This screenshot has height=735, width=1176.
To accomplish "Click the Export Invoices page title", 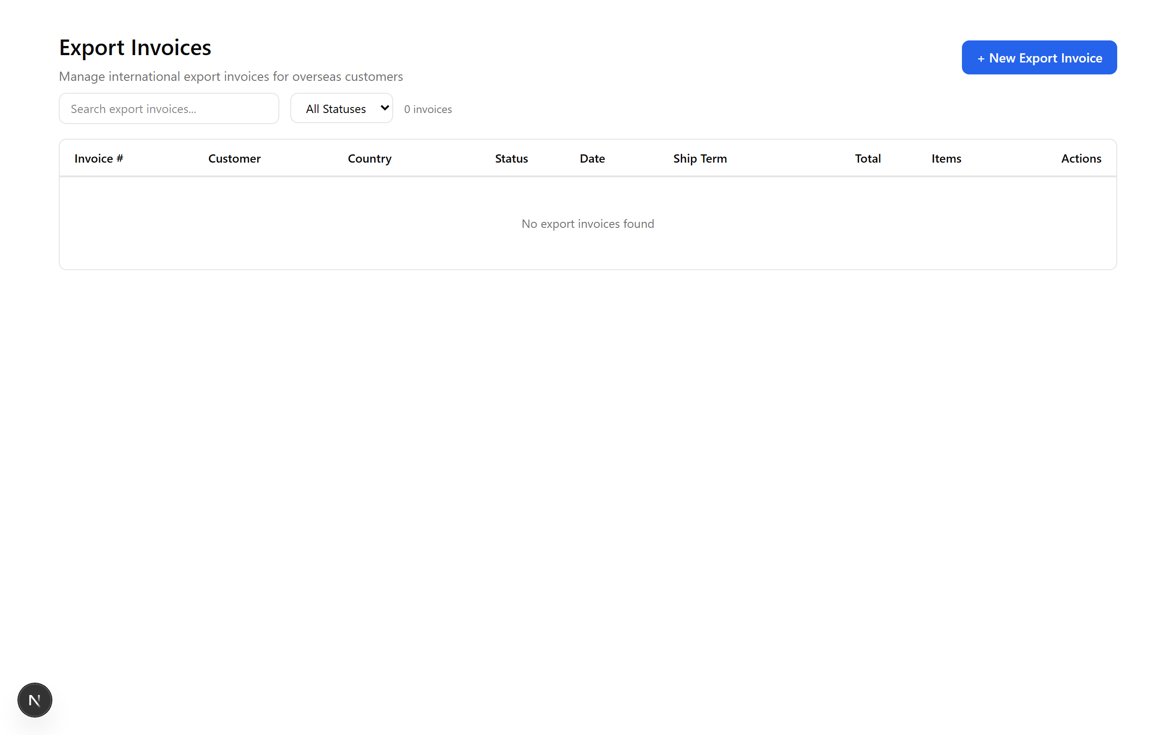I will [x=135, y=47].
